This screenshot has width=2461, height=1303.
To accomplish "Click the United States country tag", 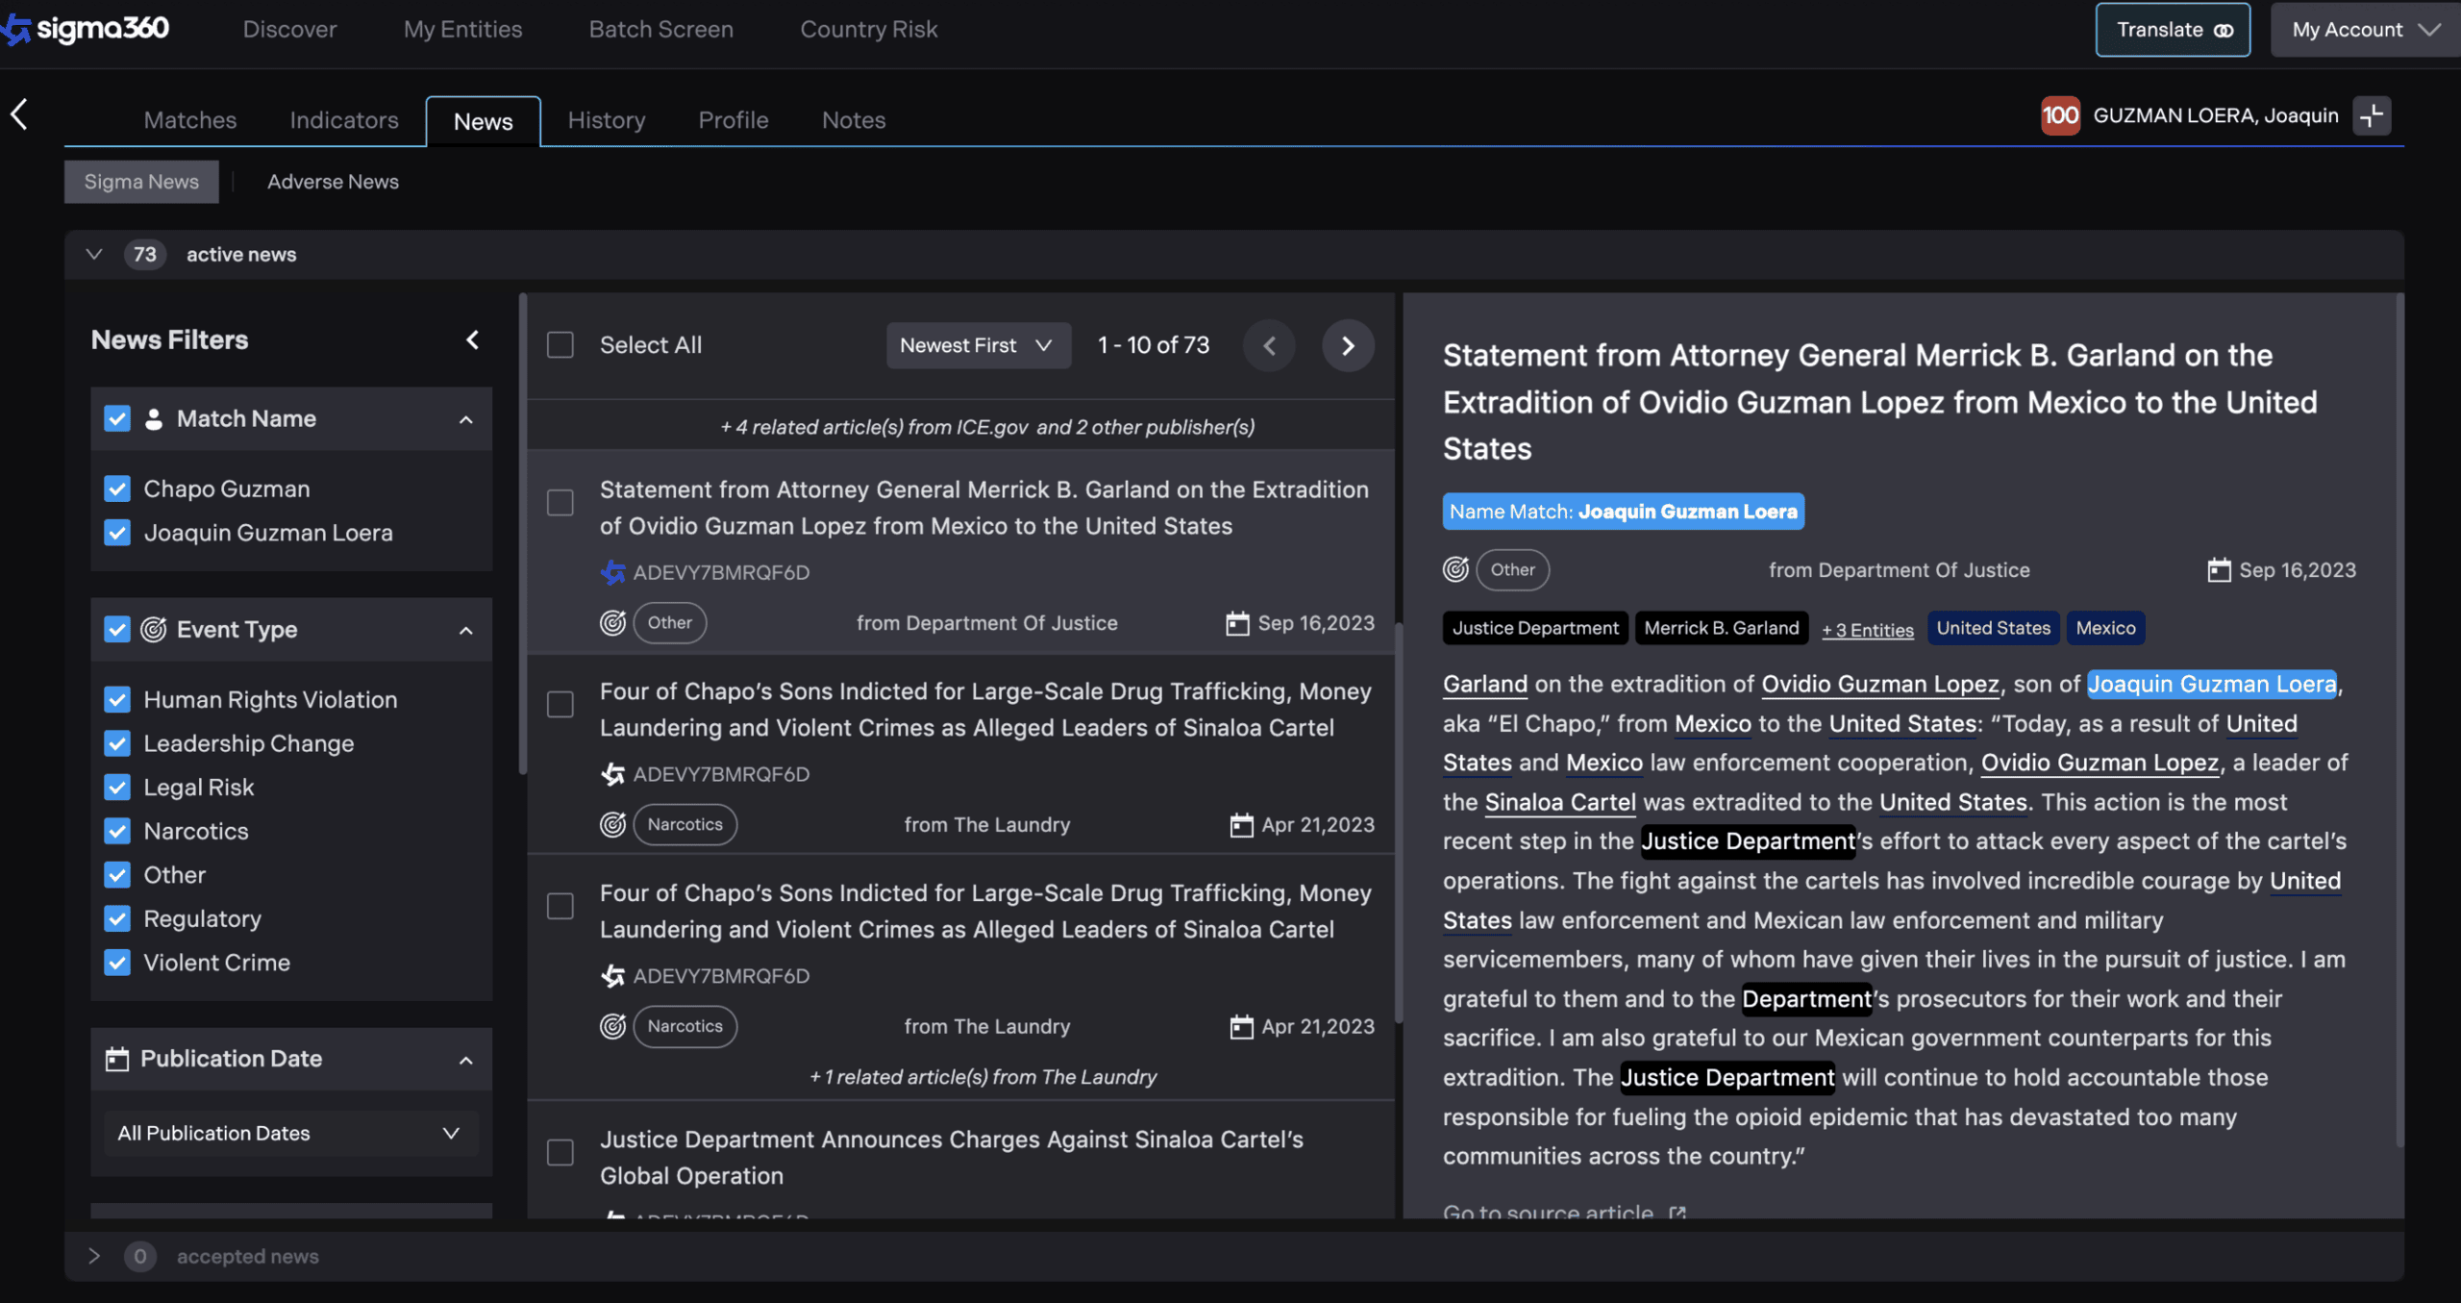I will (1993, 628).
